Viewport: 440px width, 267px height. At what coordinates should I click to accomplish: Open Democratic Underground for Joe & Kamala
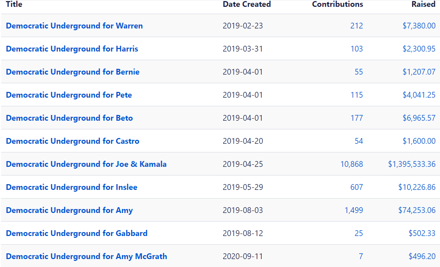[86, 164]
